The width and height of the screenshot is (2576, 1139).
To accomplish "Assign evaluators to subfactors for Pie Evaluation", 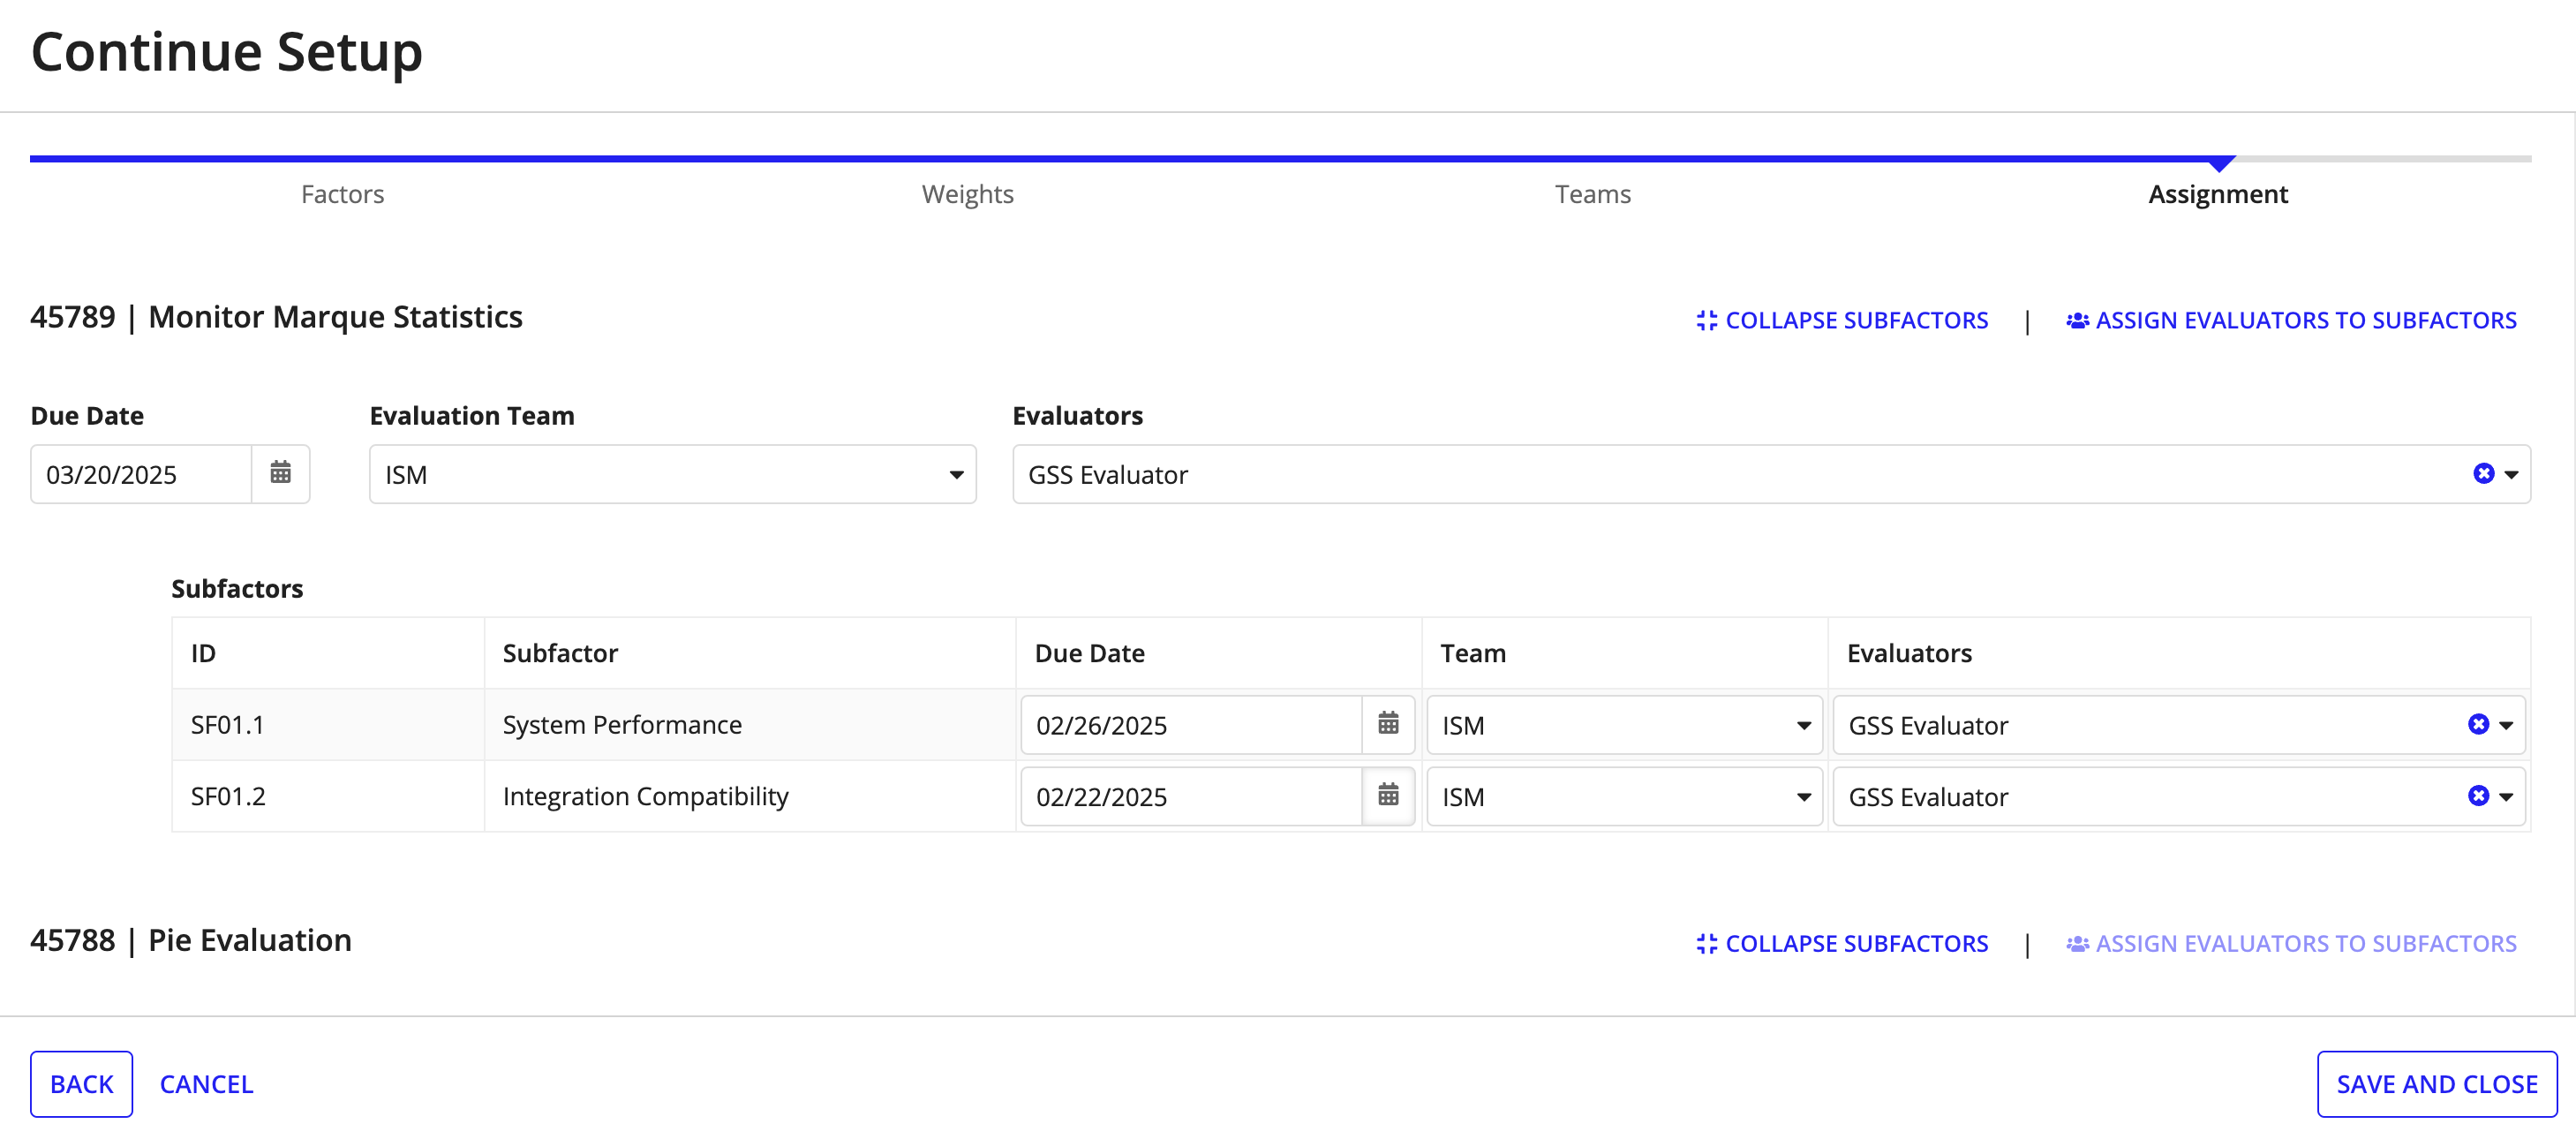I will pyautogui.click(x=2291, y=943).
